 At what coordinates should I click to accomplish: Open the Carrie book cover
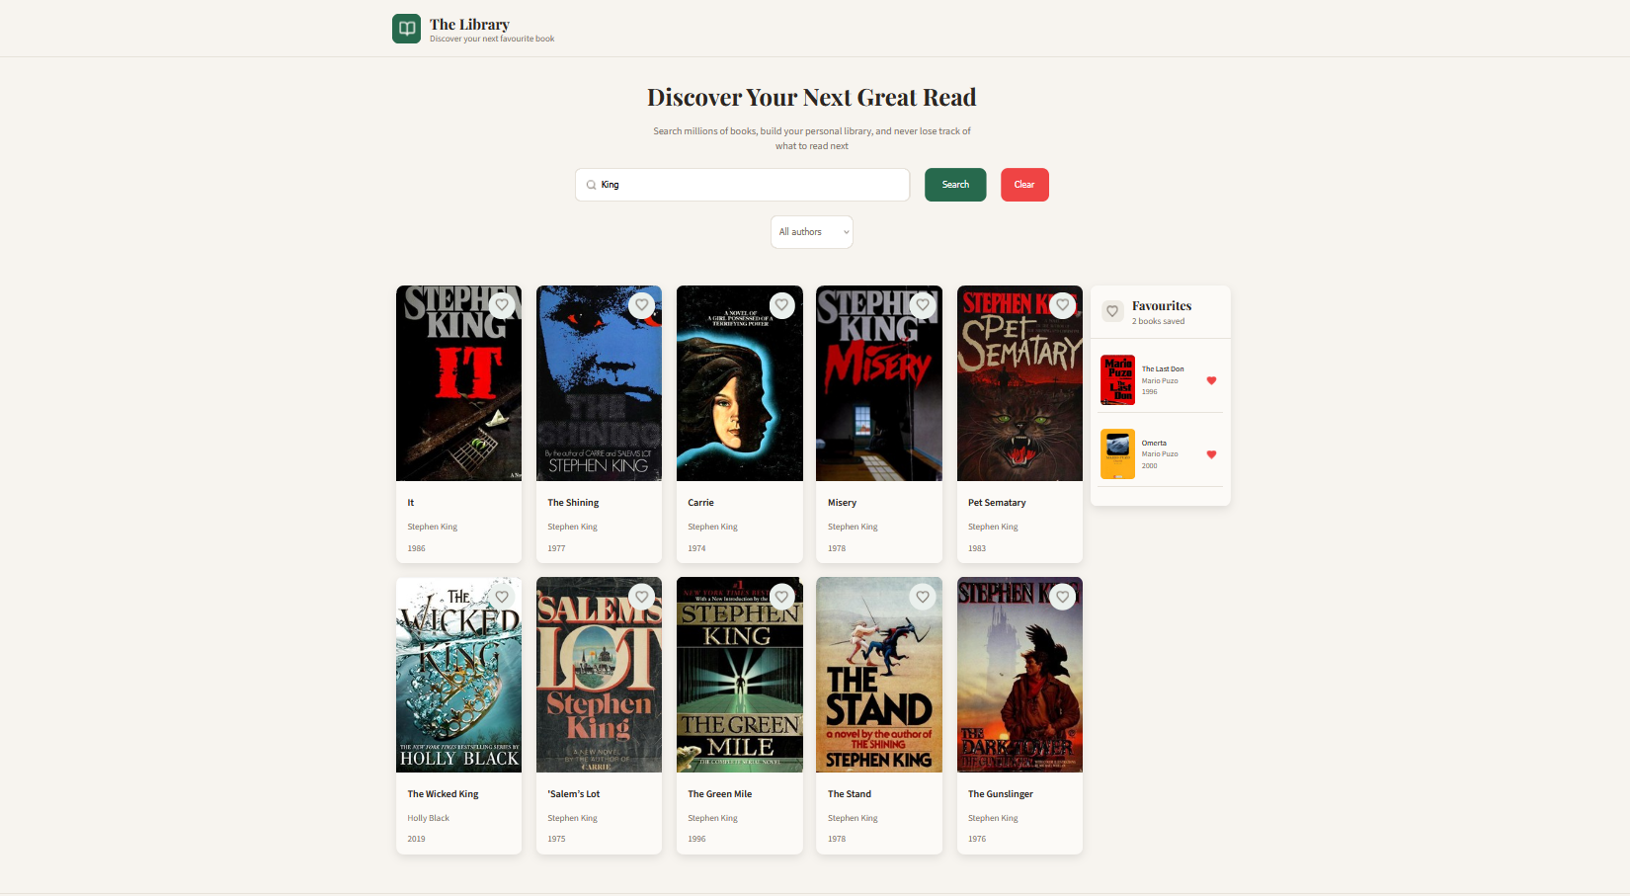click(x=739, y=383)
